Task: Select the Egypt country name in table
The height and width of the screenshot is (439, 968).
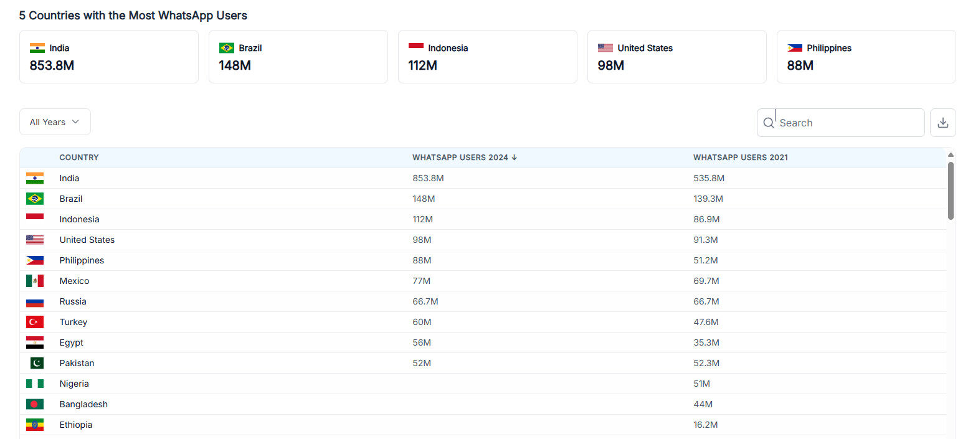Action: pyautogui.click(x=71, y=342)
